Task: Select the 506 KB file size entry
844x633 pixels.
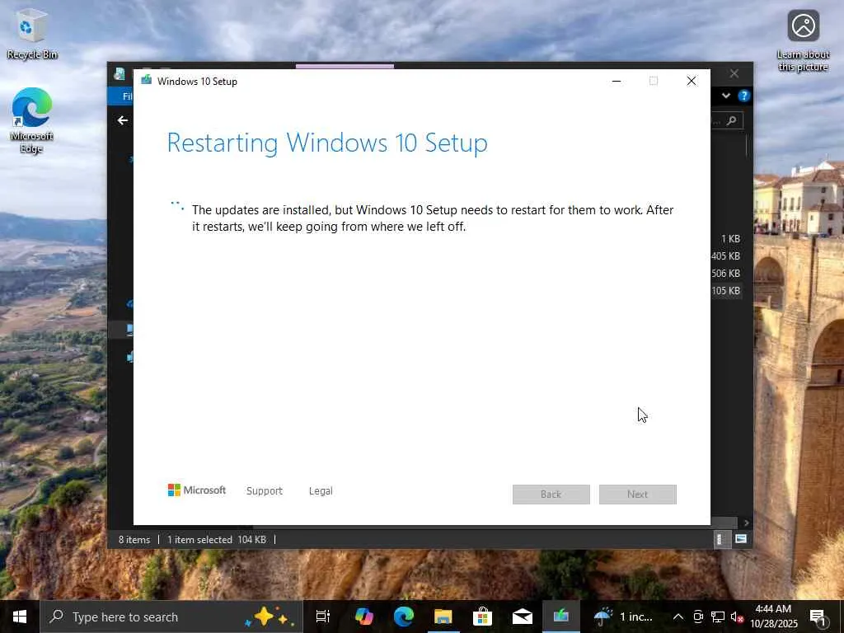Action: [x=725, y=274]
